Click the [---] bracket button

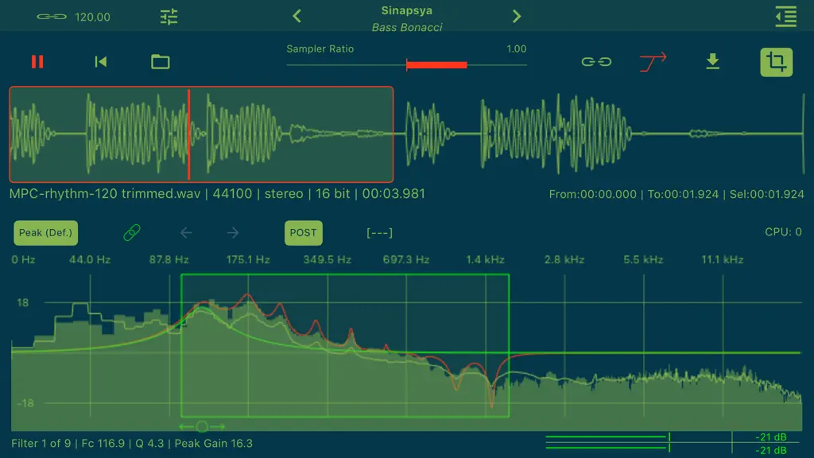coord(379,233)
